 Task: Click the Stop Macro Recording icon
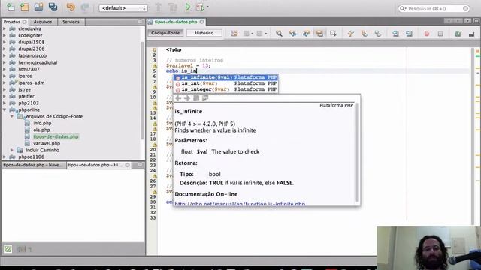point(440,34)
